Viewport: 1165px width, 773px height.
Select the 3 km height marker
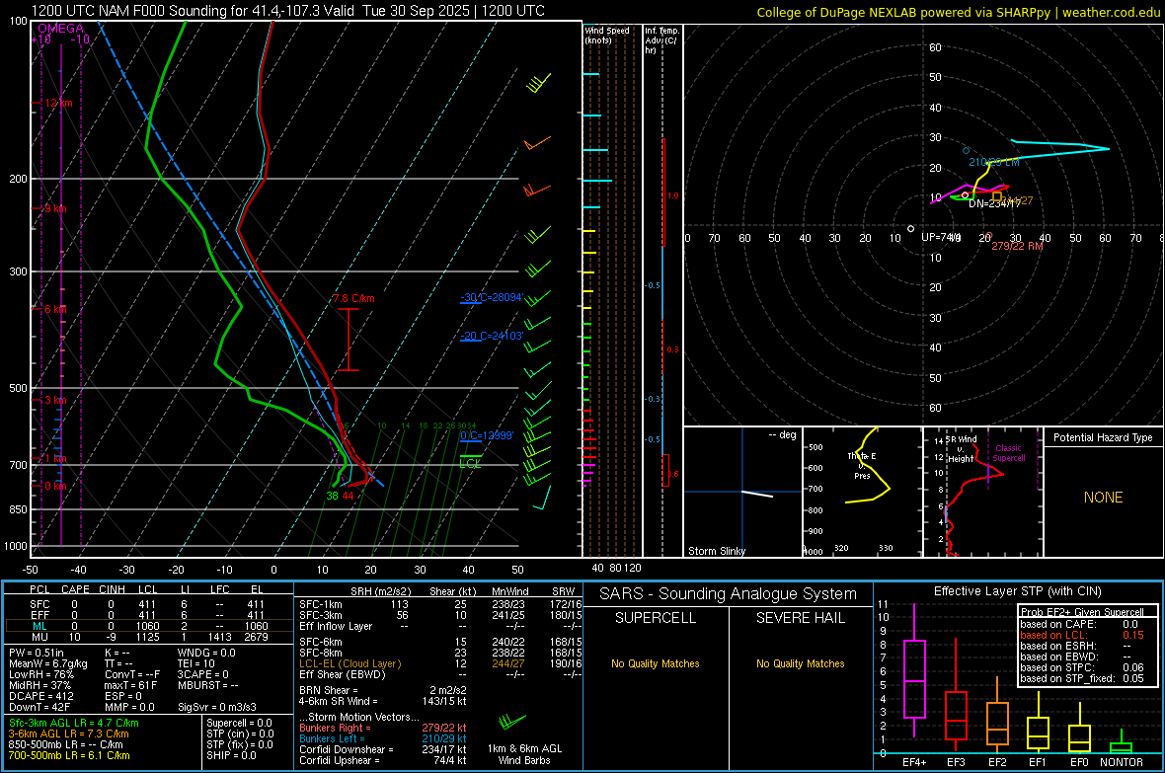(55, 401)
